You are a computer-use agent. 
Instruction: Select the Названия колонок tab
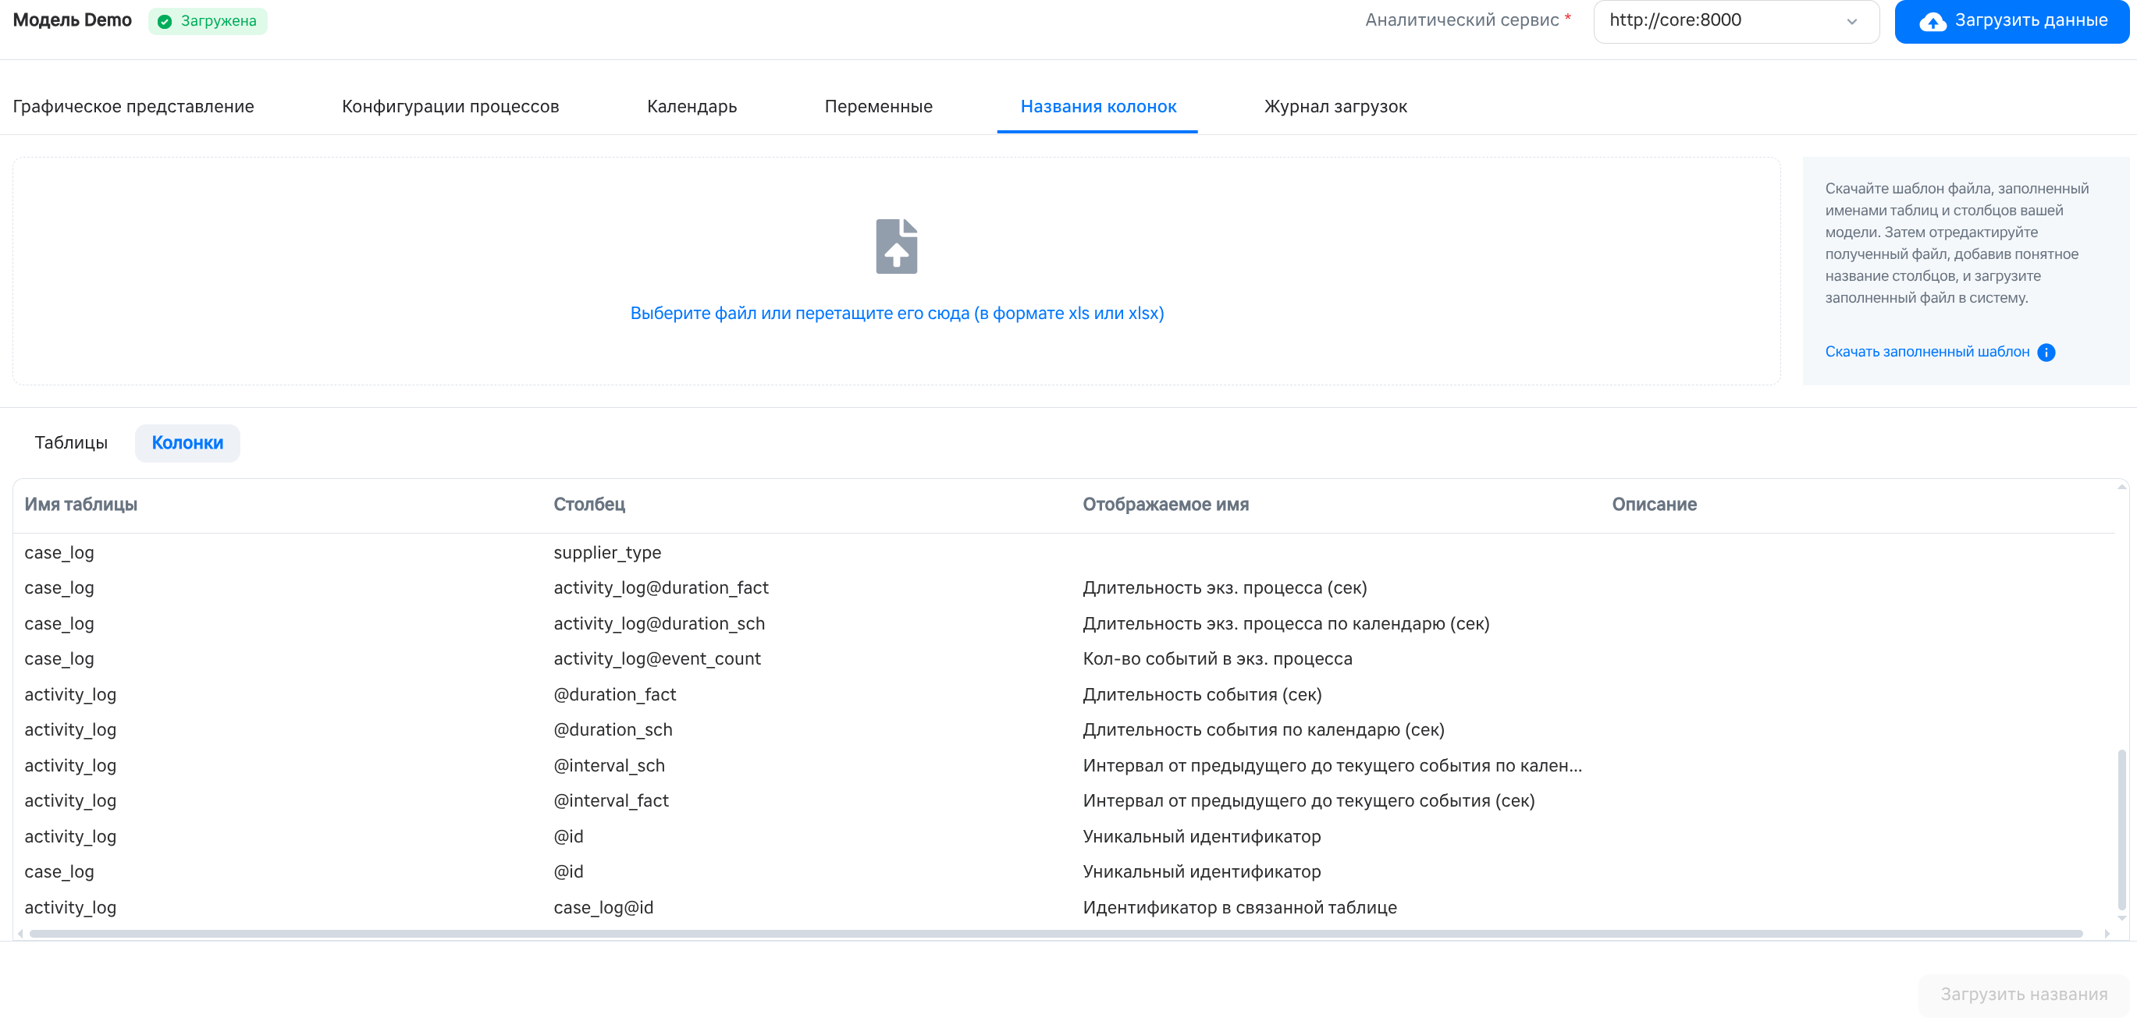coord(1097,106)
